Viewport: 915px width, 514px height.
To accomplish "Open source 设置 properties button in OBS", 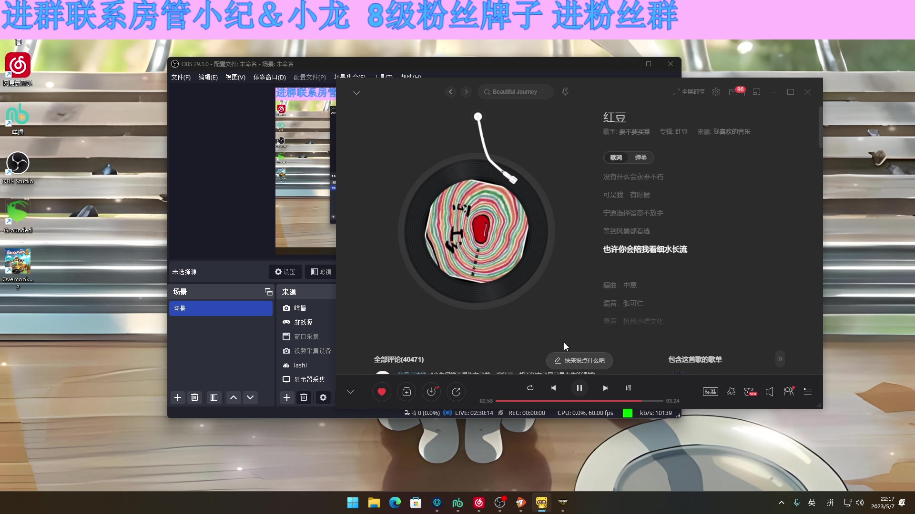I will (285, 272).
